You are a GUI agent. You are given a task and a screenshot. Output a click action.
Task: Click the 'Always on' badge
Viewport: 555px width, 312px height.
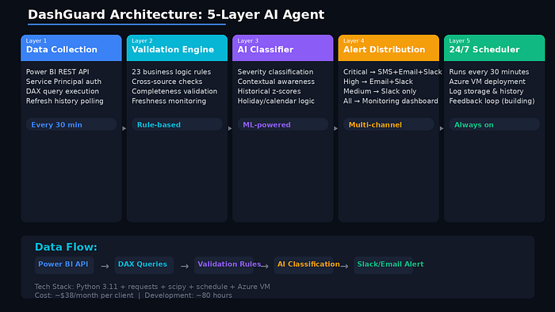(495, 125)
